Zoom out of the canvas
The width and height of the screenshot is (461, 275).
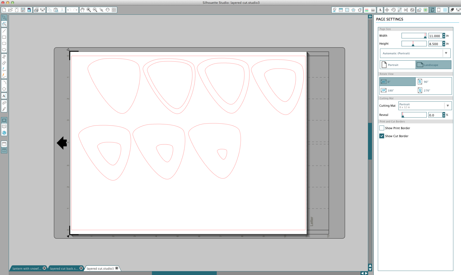pos(95,10)
